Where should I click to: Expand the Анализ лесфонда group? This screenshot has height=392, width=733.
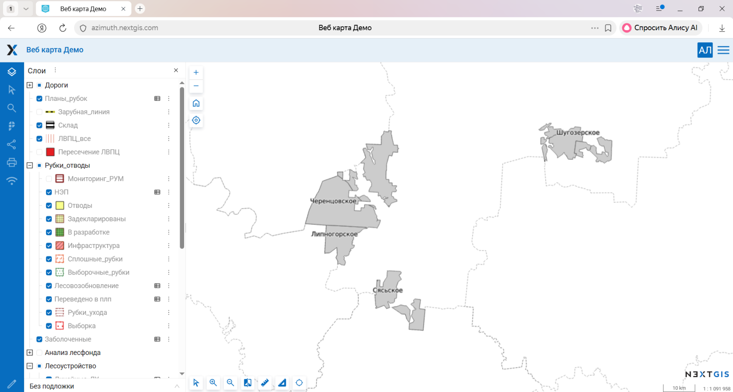[x=30, y=353]
